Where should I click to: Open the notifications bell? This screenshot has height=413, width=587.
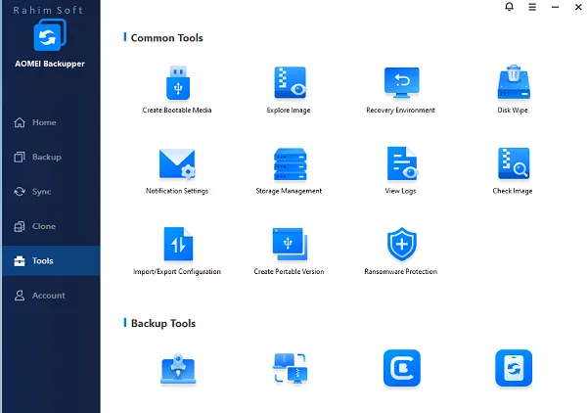pos(509,7)
